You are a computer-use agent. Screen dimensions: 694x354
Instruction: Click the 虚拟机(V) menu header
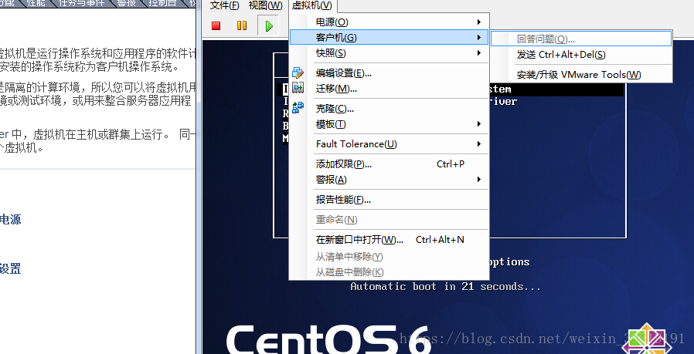click(x=311, y=5)
